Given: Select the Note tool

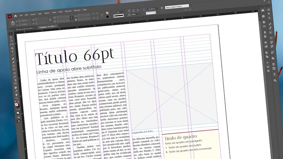Looking at the screenshot, I should click(x=16, y=87).
